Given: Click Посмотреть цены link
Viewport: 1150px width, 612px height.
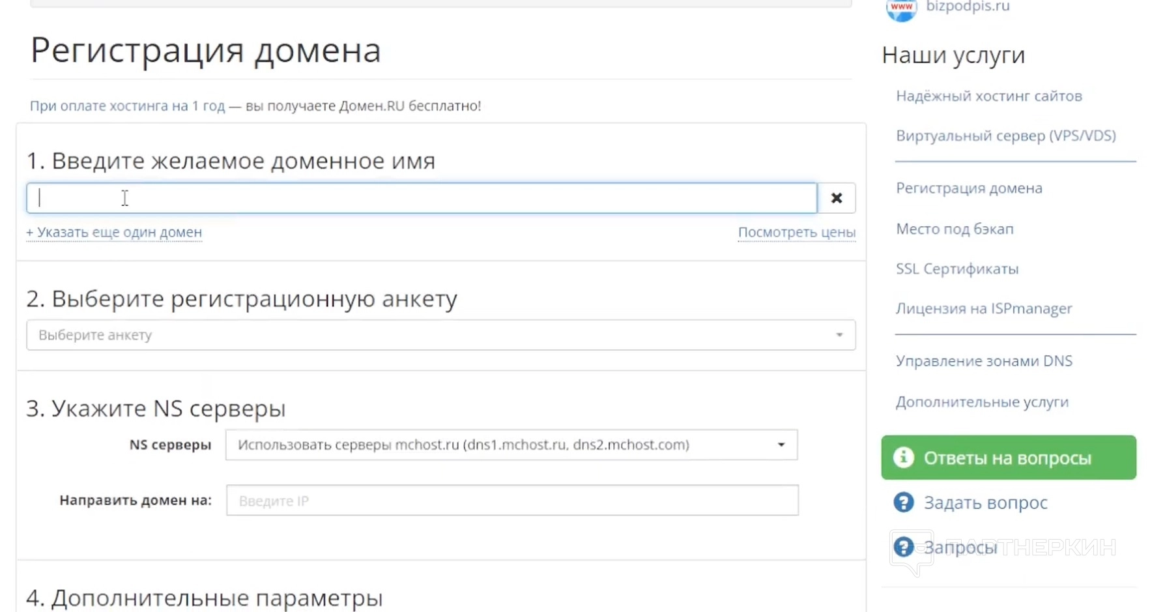Looking at the screenshot, I should pos(796,232).
